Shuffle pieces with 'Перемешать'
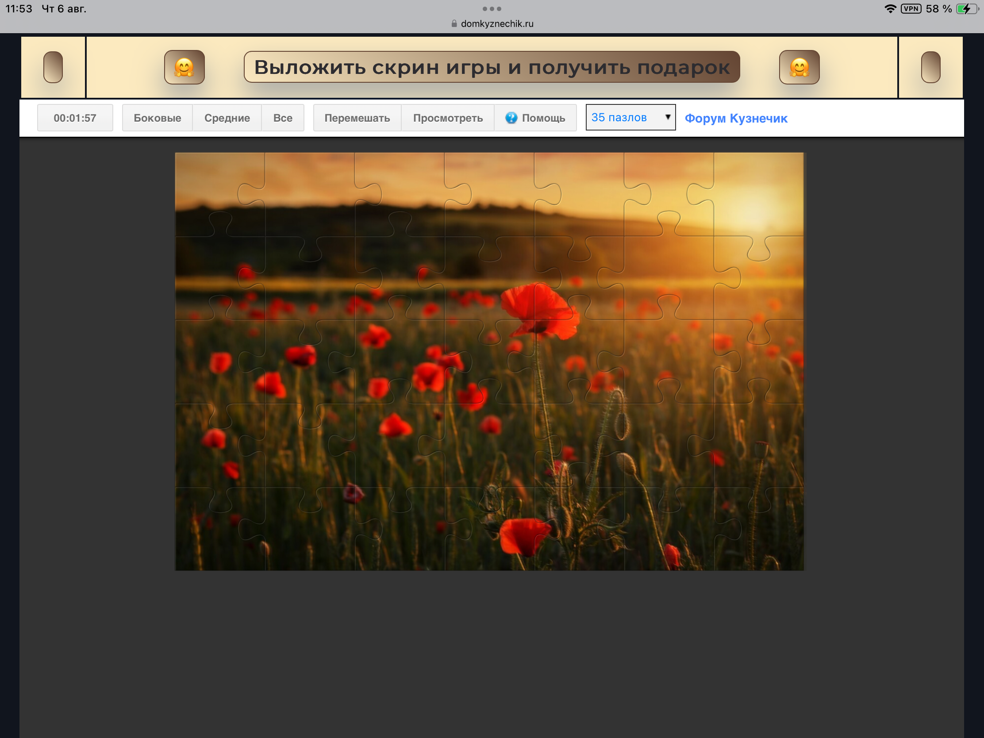Screen dimensions: 984x738 tap(357, 118)
